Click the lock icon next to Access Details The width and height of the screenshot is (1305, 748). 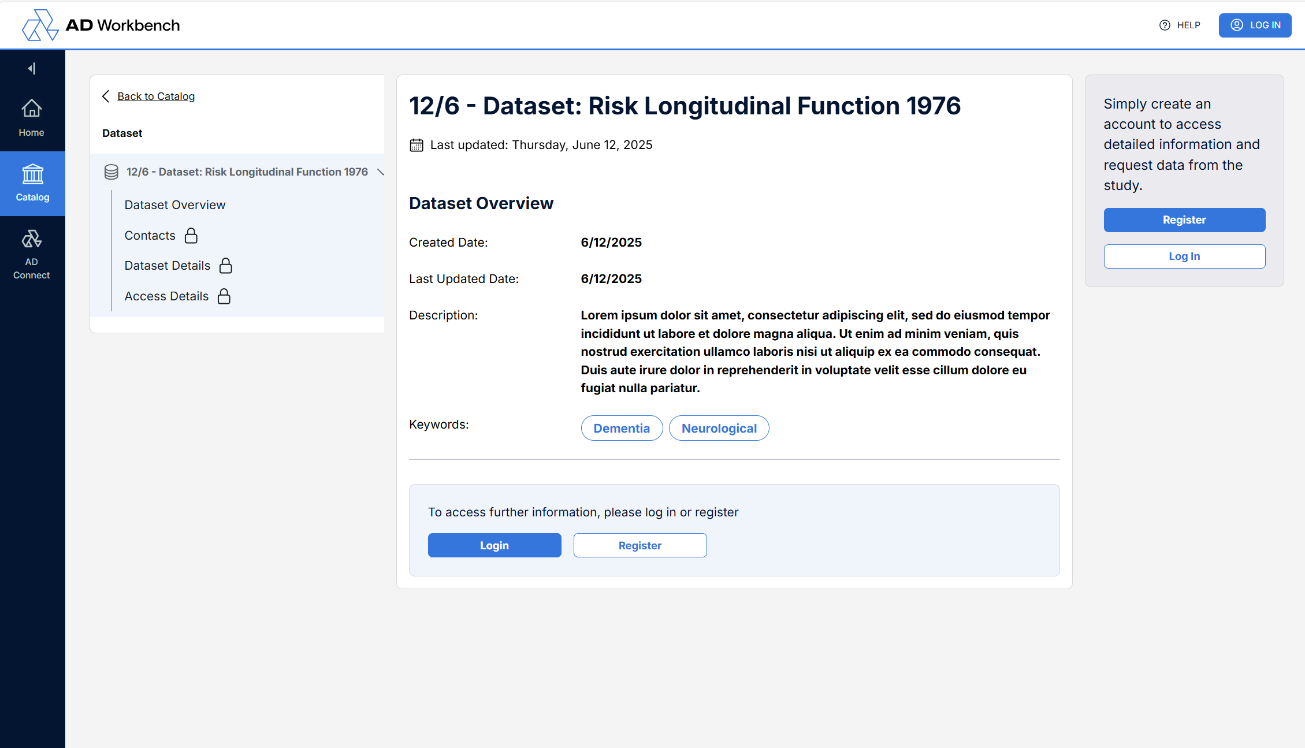pyautogui.click(x=224, y=296)
